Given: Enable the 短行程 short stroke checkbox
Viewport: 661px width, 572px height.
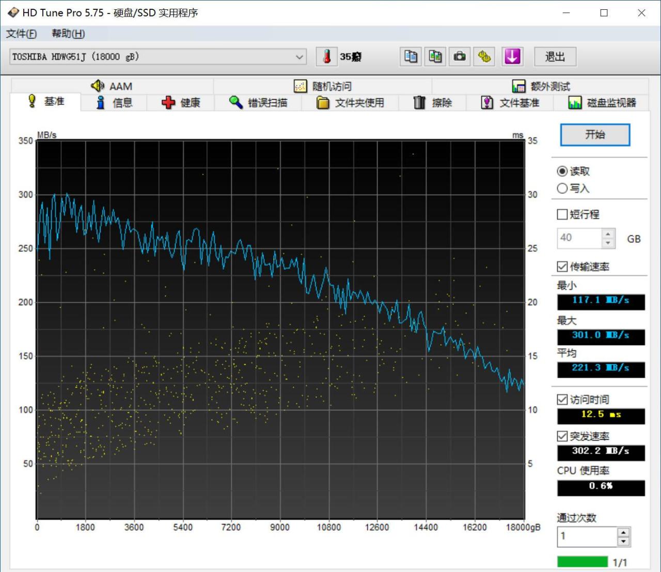Looking at the screenshot, I should (562, 214).
